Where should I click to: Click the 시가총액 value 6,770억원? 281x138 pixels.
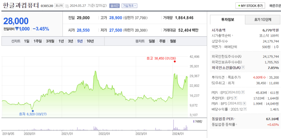271,30
